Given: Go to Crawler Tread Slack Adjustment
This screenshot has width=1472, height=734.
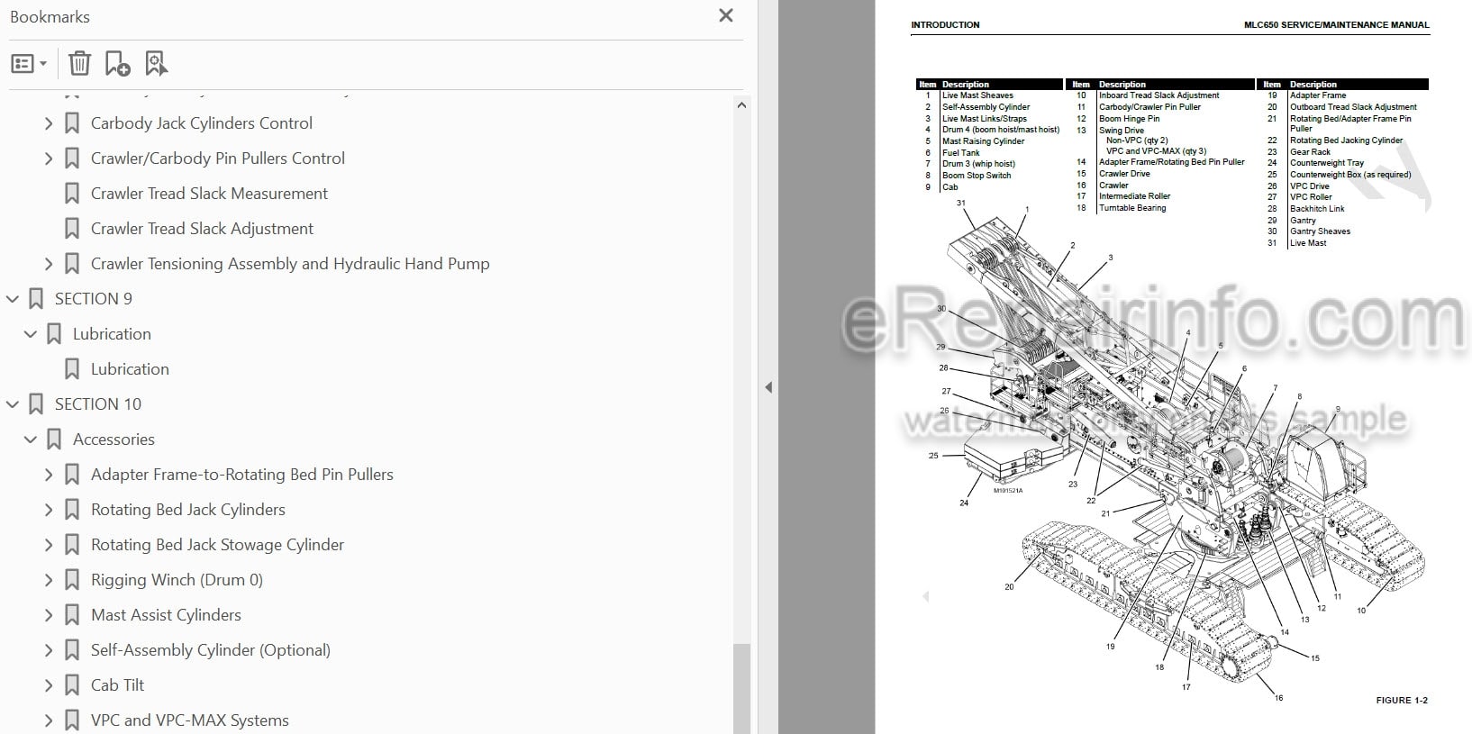Looking at the screenshot, I should [202, 229].
